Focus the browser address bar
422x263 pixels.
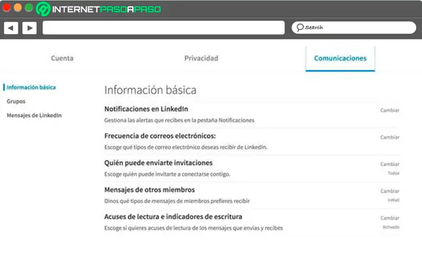tap(164, 28)
